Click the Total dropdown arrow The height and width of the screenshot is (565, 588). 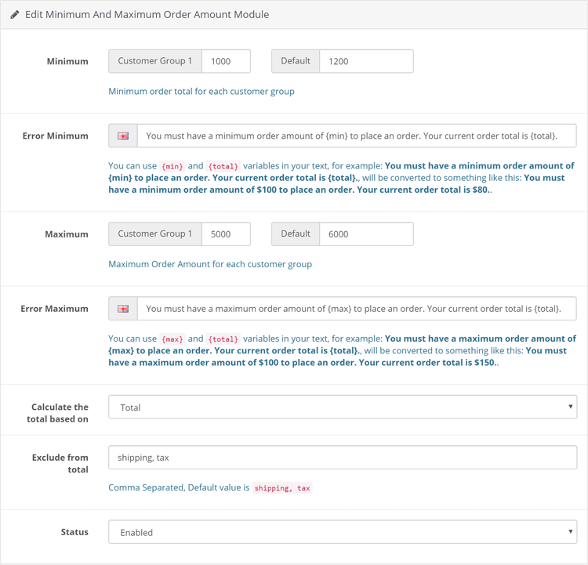(x=571, y=407)
